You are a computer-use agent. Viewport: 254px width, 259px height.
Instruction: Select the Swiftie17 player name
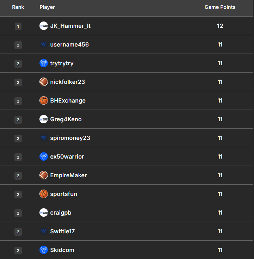point(62,232)
